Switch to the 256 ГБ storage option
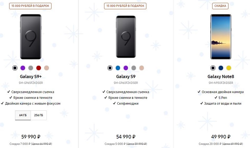The height and width of the screenshot is (148, 250). pos(38,115)
